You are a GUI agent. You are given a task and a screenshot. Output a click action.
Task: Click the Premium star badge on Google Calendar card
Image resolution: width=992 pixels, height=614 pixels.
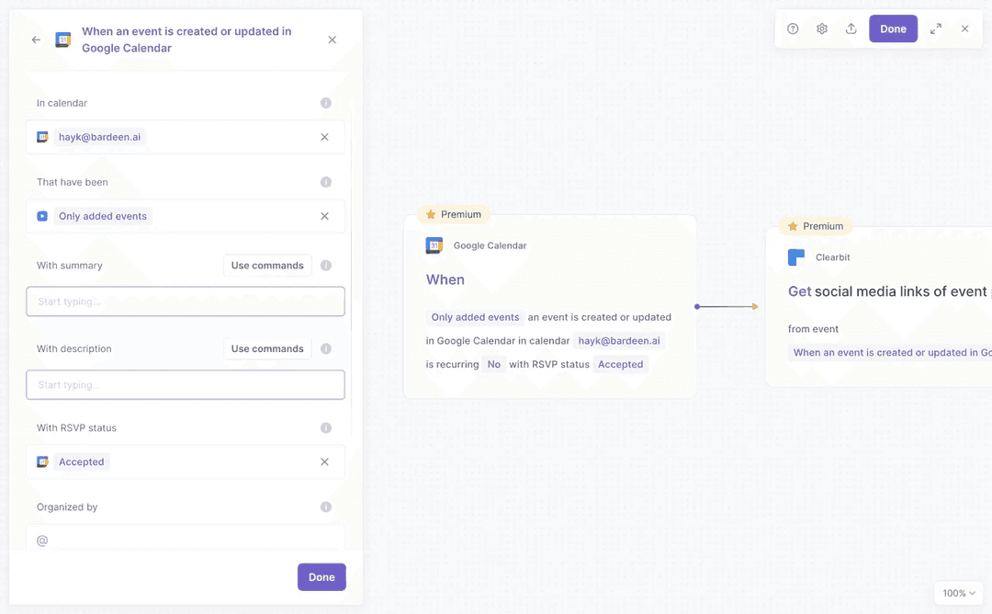pos(454,214)
